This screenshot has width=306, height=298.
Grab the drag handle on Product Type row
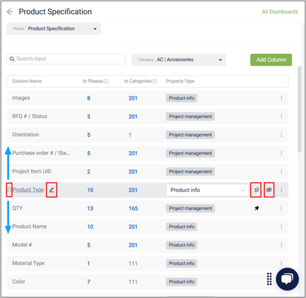tap(9, 189)
